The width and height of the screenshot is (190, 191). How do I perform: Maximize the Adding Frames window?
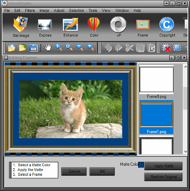[x=178, y=57]
